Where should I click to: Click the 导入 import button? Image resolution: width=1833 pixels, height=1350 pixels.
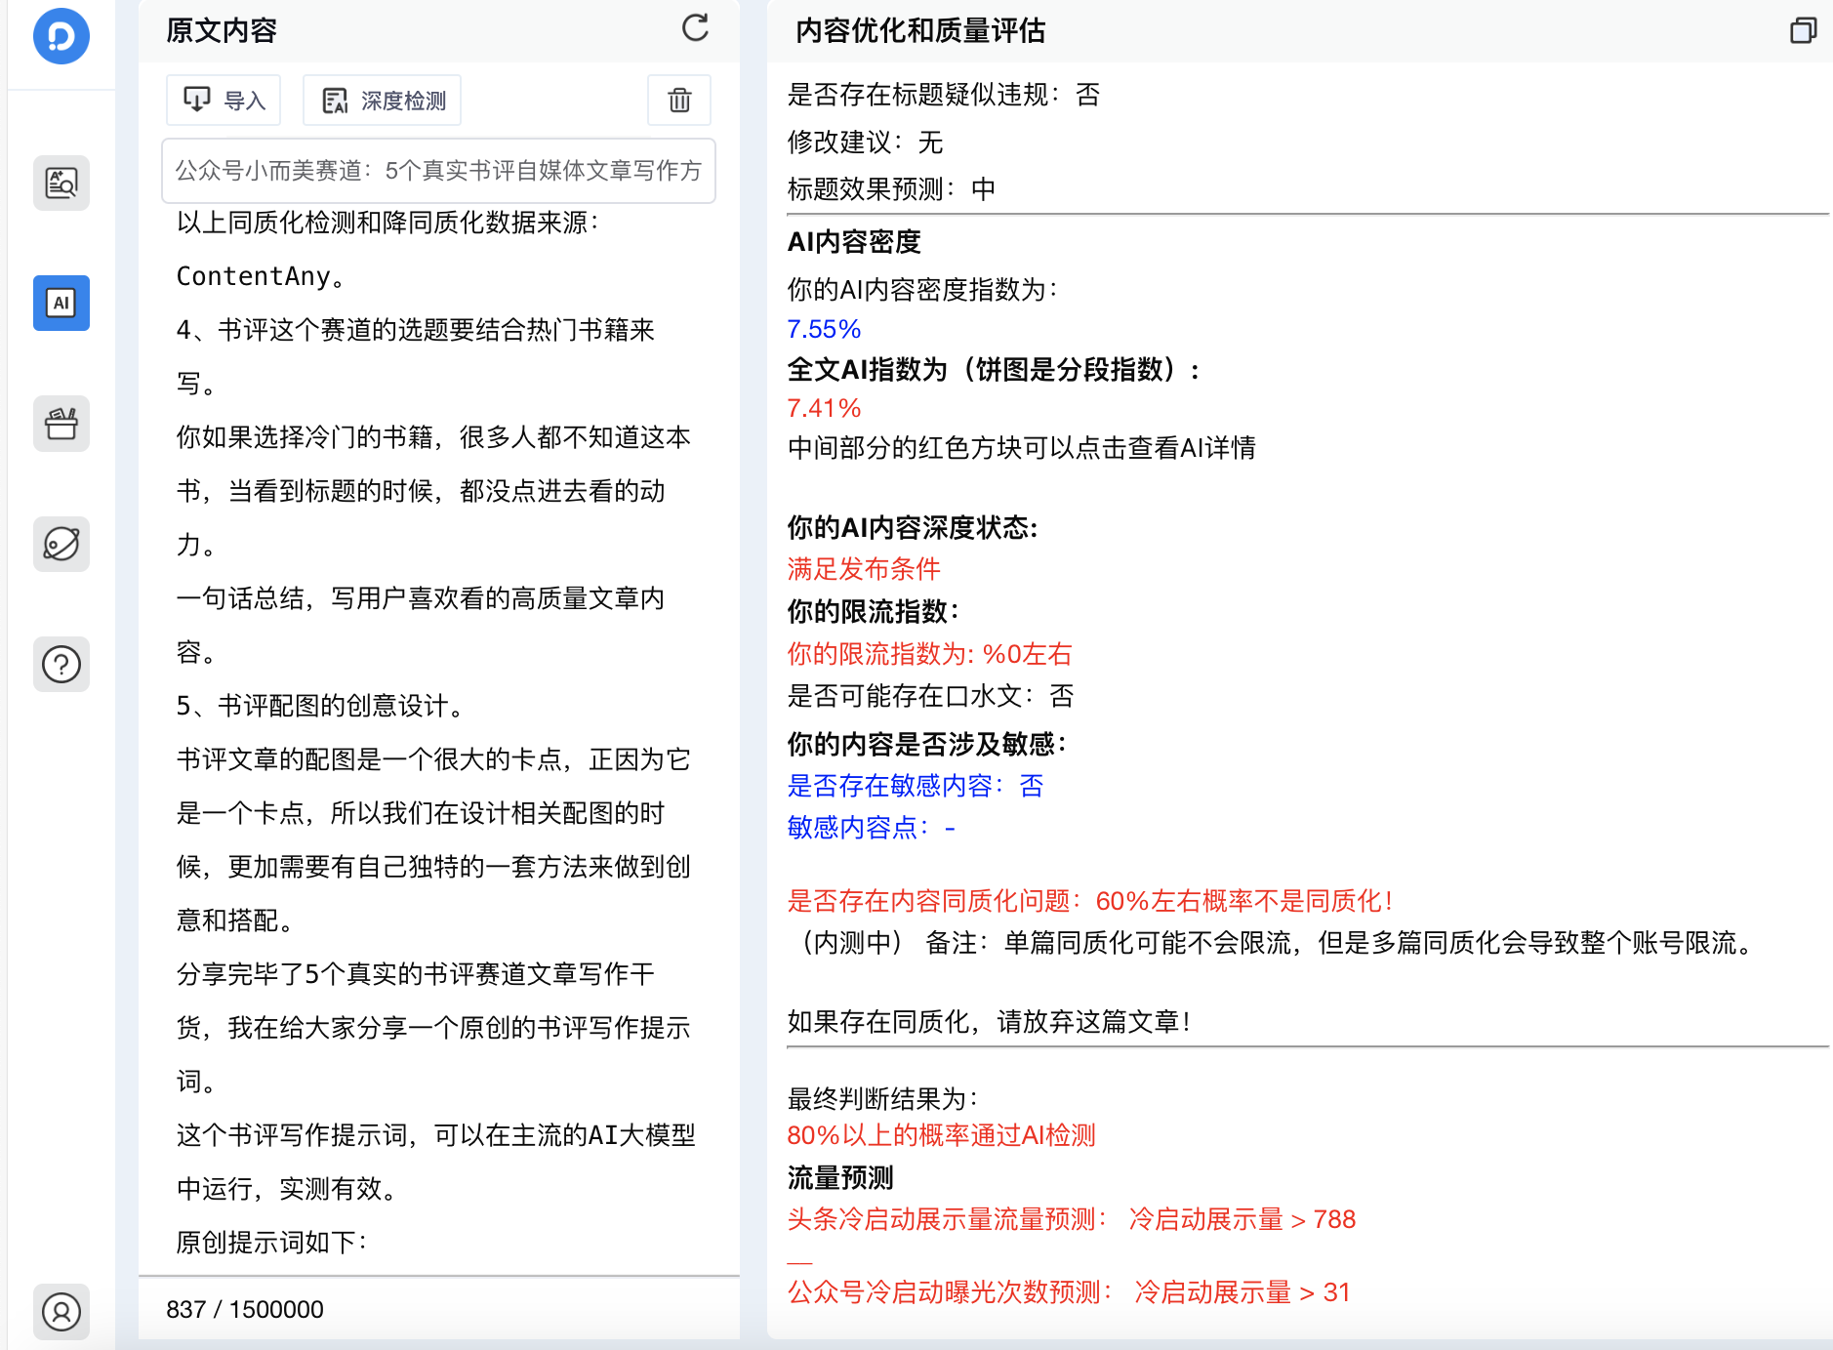click(224, 100)
